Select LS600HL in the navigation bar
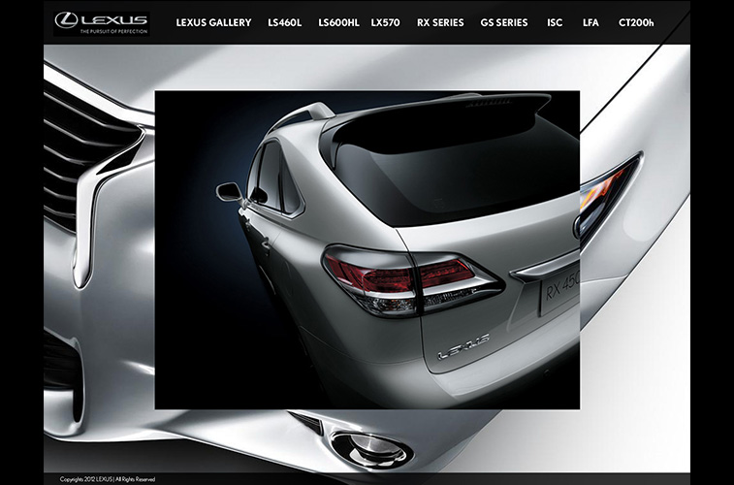Screen dimensions: 734x485 (x=339, y=22)
